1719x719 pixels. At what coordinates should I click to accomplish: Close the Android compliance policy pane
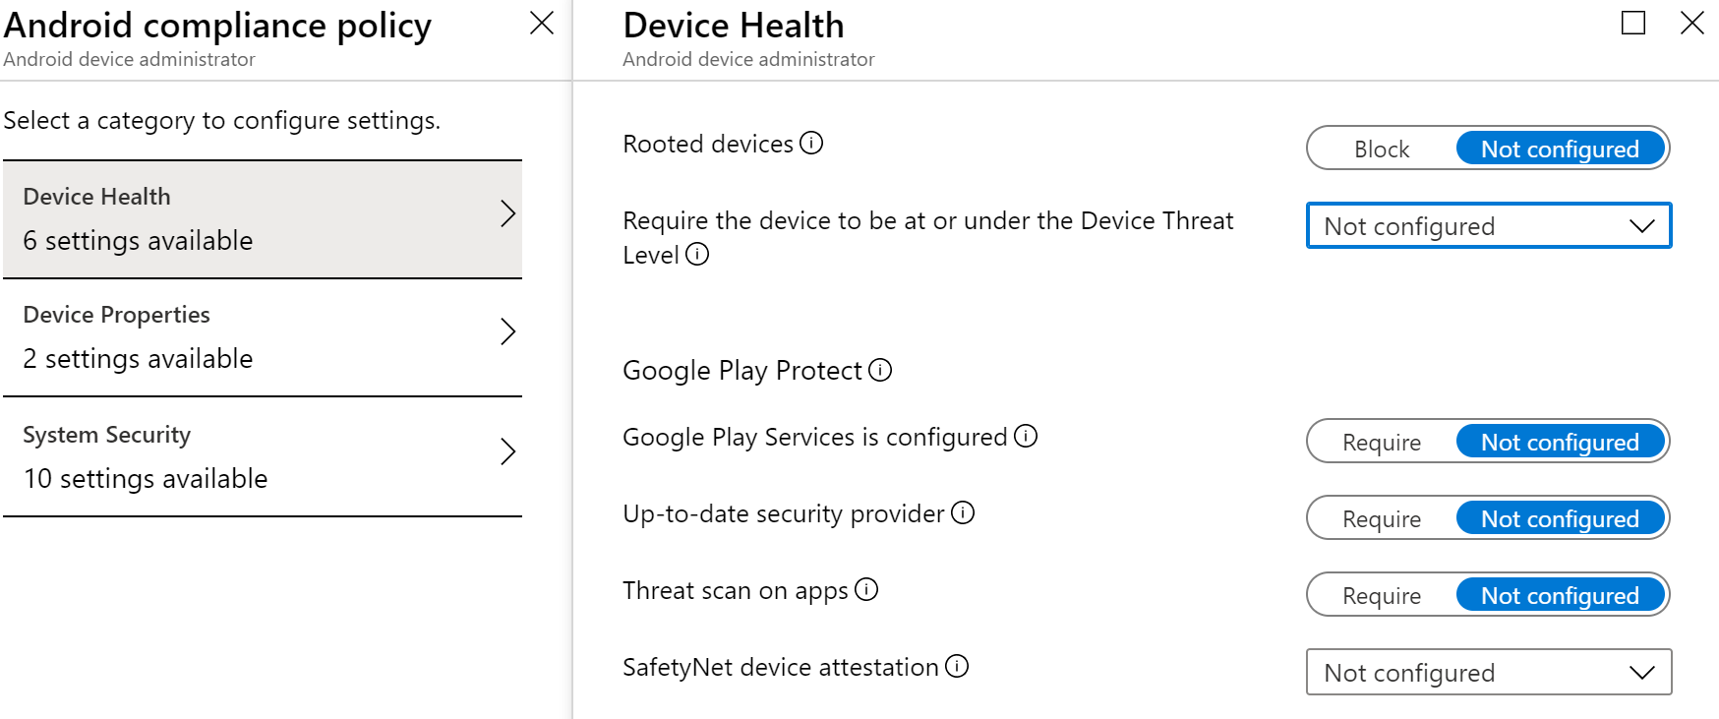tap(542, 23)
